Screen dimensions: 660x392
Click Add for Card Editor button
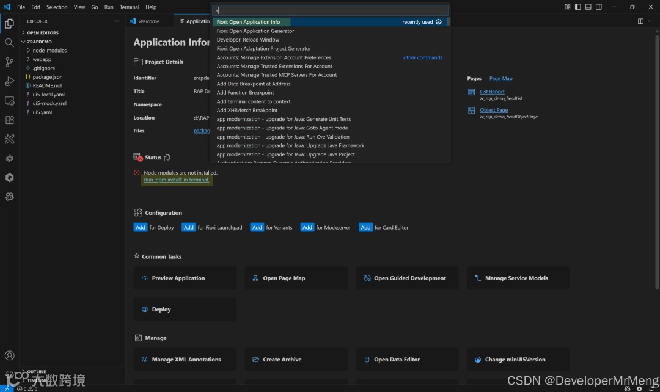(366, 227)
